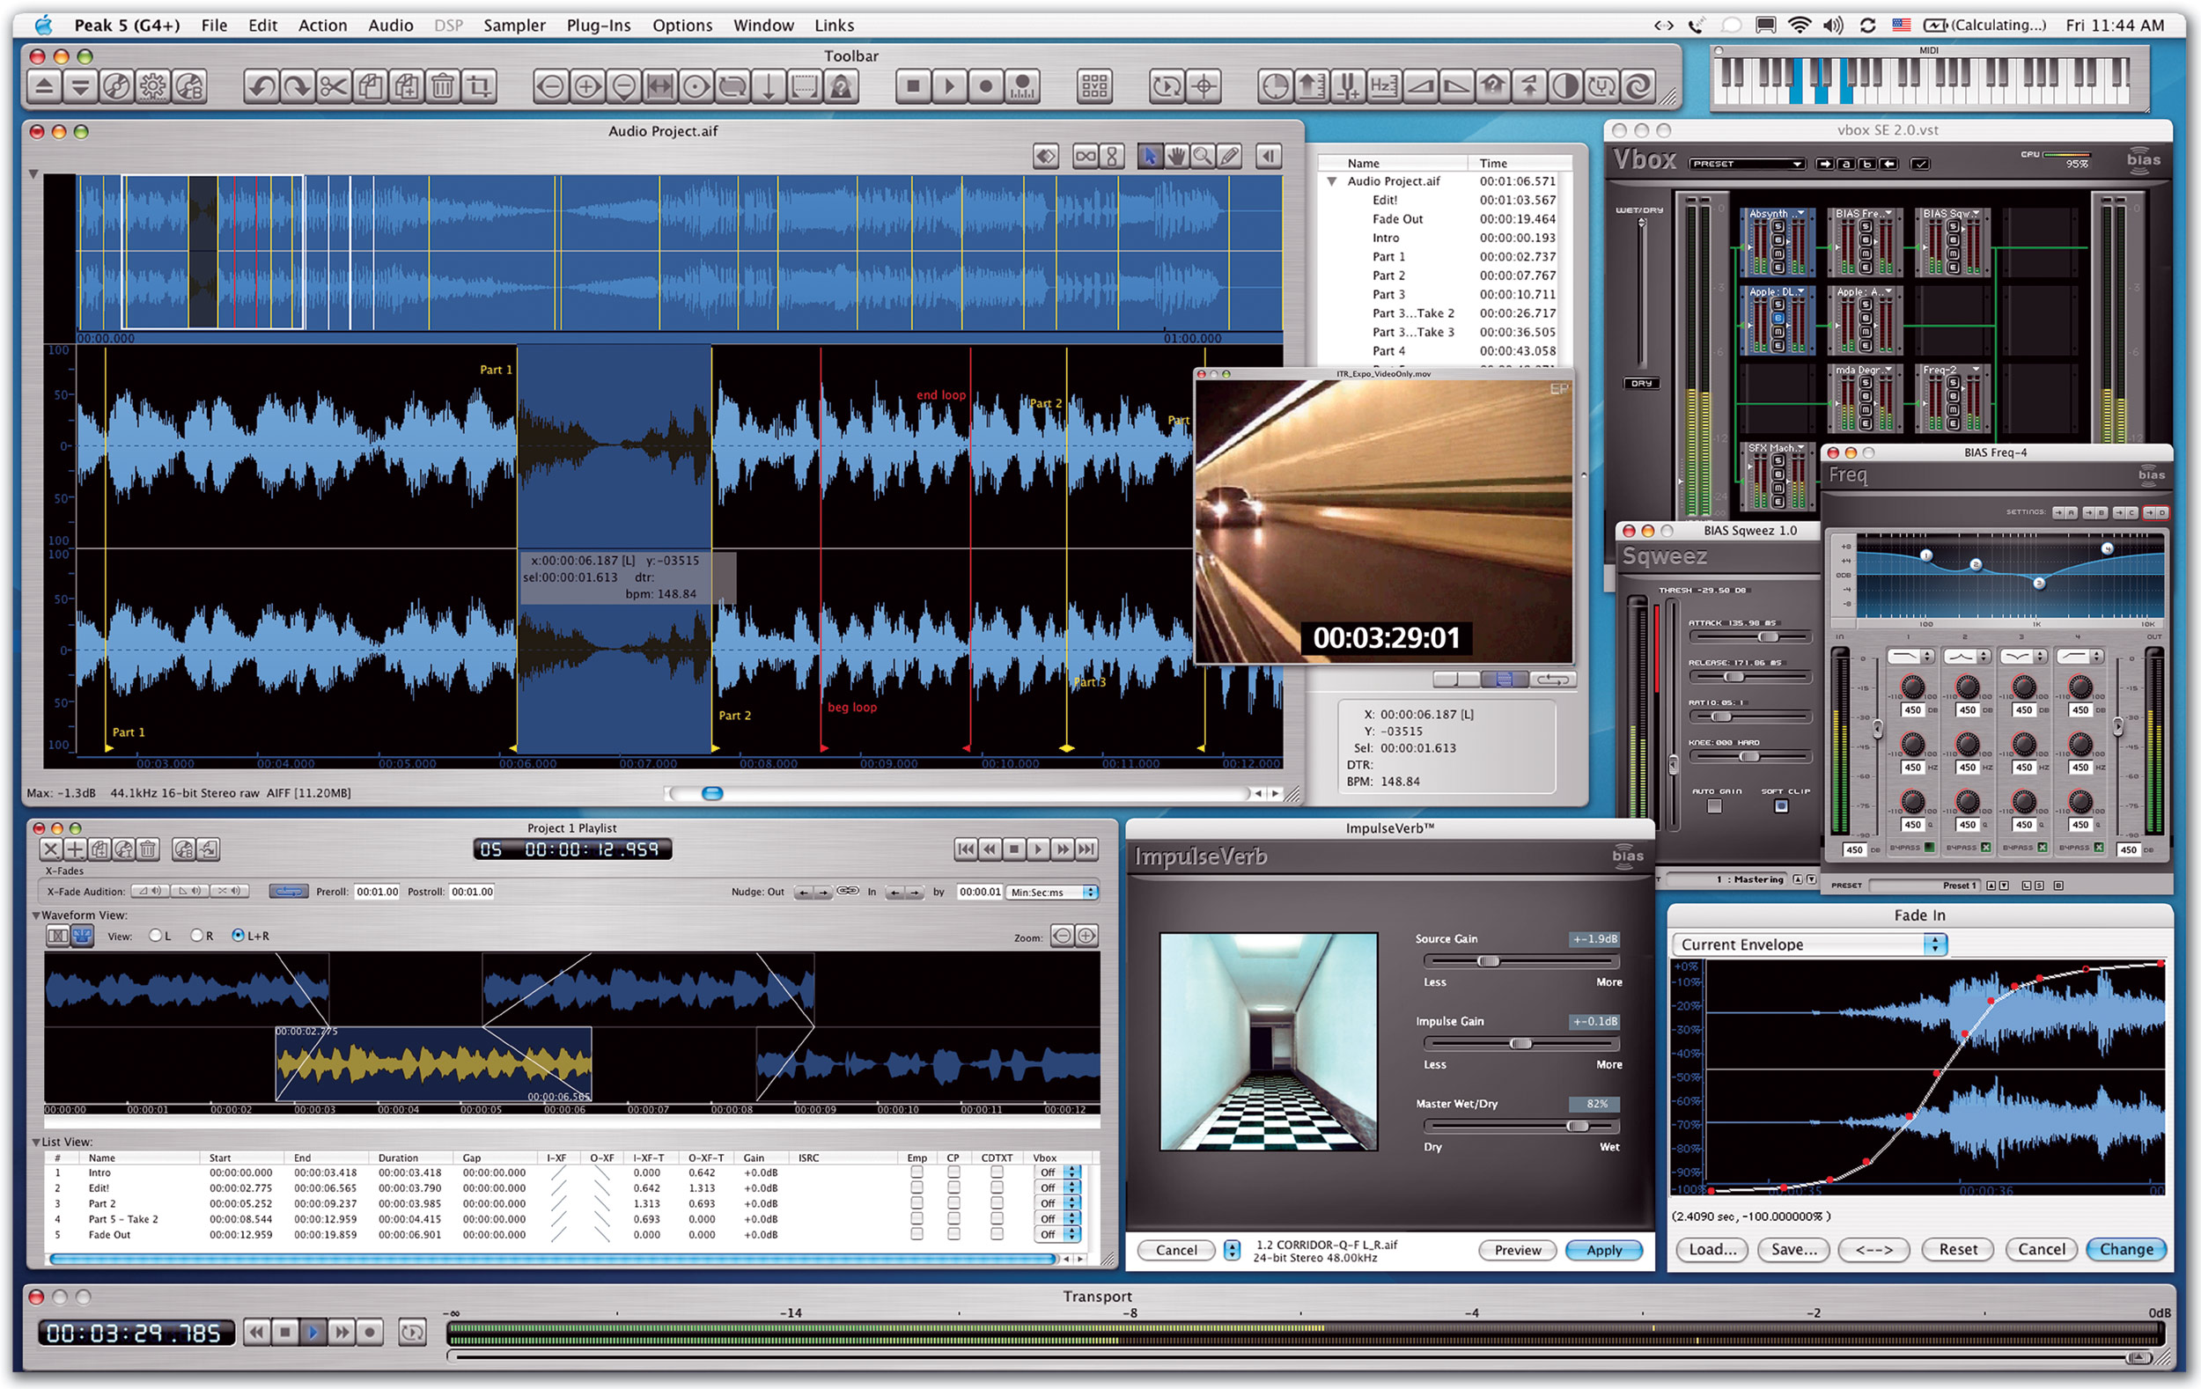Click the eject icon in the Toolbar

tap(44, 87)
